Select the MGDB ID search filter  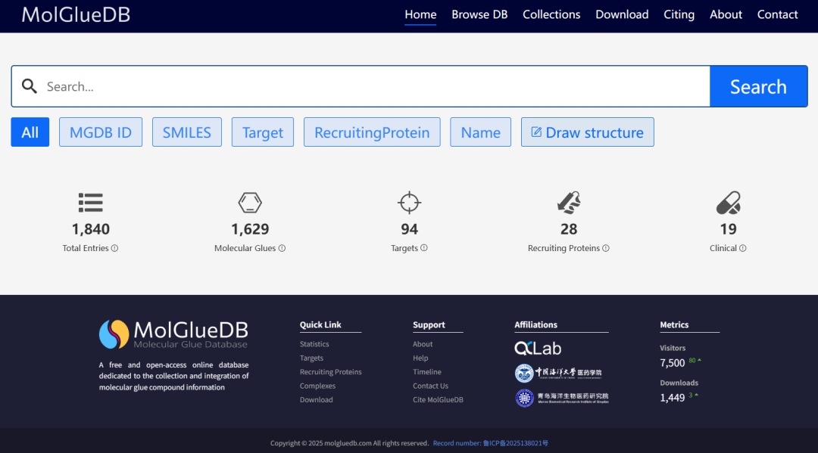click(x=101, y=132)
